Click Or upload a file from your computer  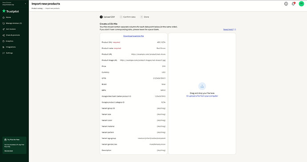click(x=202, y=96)
